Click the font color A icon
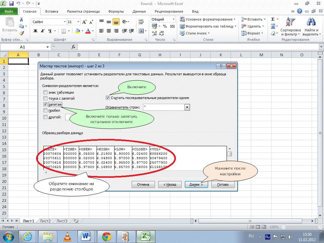This screenshot has height=243, width=324. click(x=88, y=31)
